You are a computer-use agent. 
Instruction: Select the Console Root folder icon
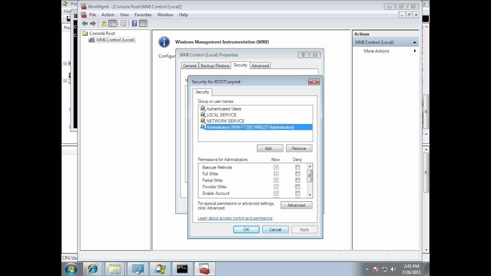pos(85,33)
